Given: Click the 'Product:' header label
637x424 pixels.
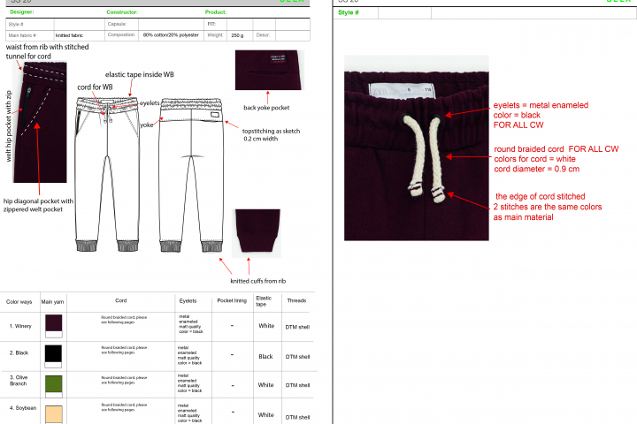Looking at the screenshot, I should click(x=216, y=12).
